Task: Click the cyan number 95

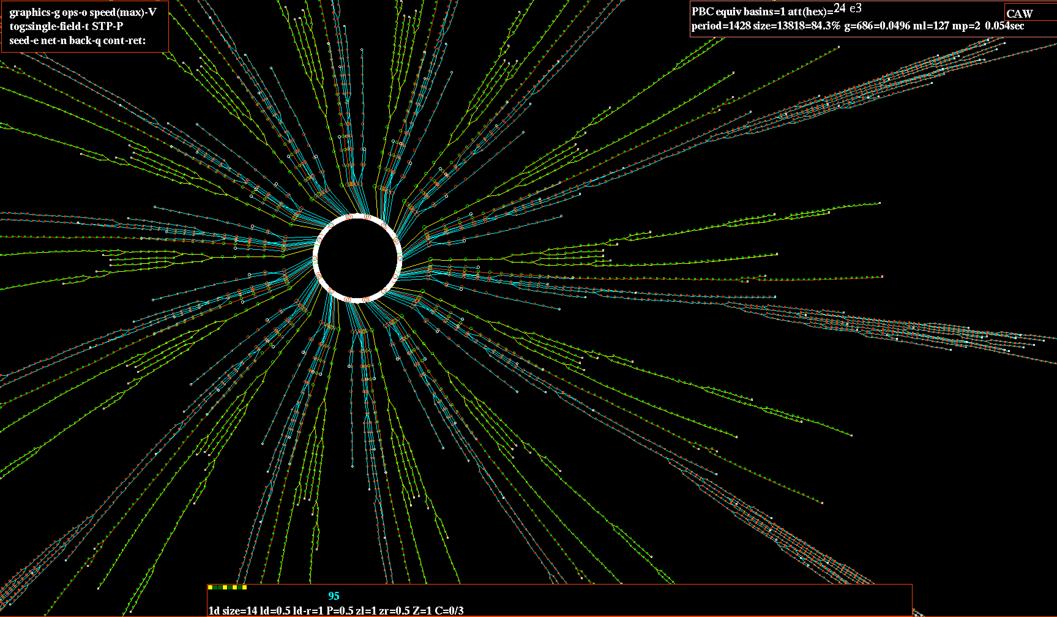Action: coord(334,596)
